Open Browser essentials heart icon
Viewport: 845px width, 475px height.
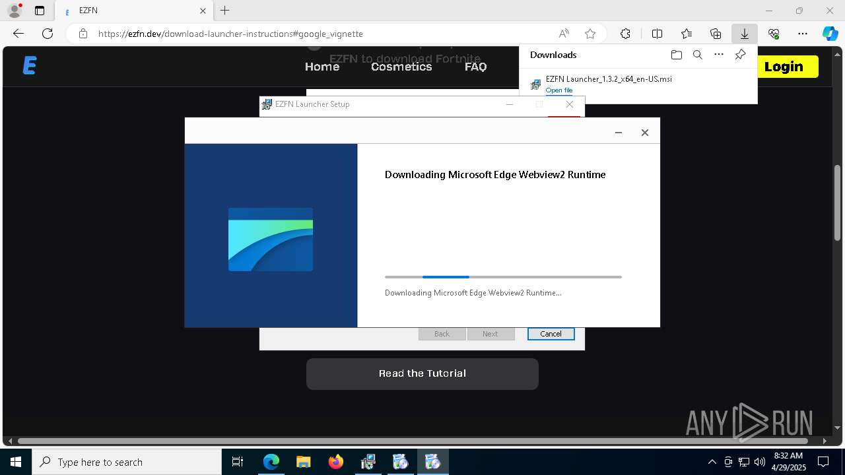774,34
